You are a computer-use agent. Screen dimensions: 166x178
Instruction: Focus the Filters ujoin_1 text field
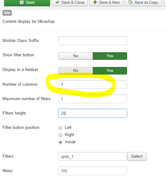click(93, 156)
